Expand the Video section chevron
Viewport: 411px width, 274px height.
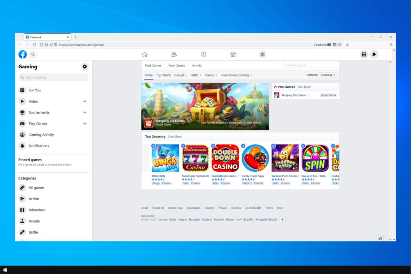click(85, 101)
